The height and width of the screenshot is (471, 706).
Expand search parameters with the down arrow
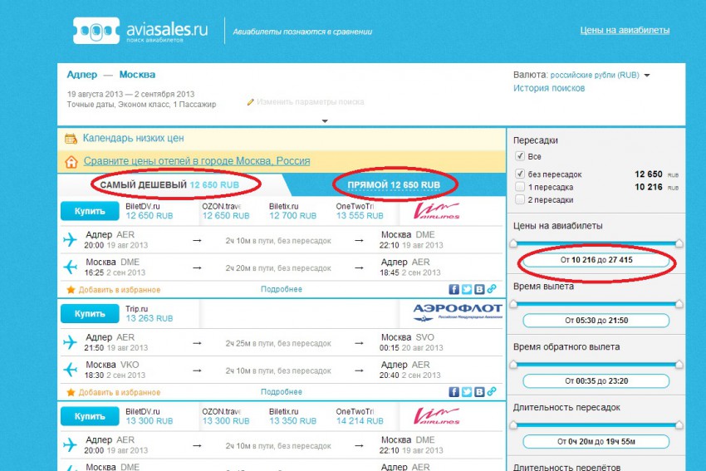[x=325, y=121]
